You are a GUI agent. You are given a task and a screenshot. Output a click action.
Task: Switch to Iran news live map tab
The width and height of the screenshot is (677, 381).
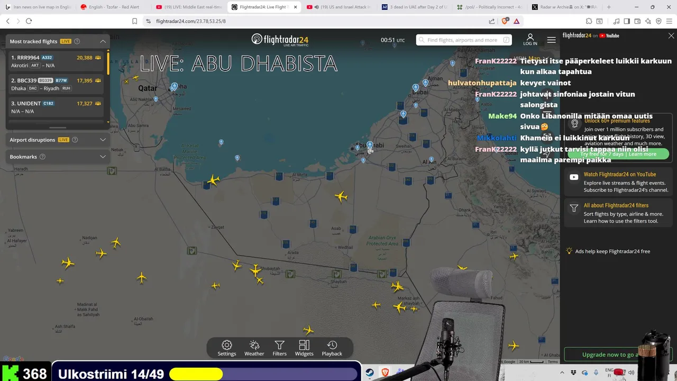pyautogui.click(x=39, y=7)
